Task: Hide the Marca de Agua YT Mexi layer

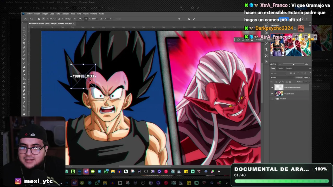Action: (272, 88)
